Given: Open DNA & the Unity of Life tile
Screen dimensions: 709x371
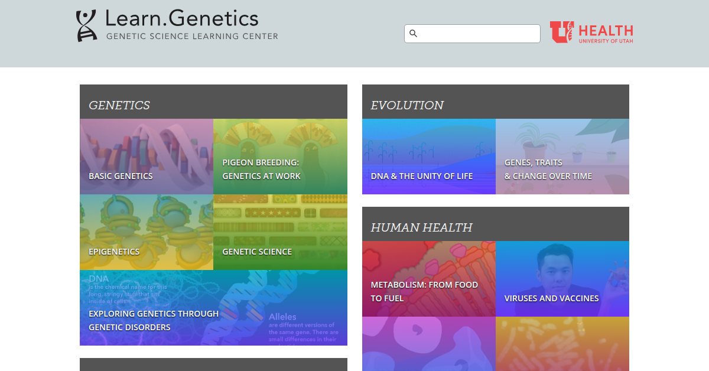Looking at the screenshot, I should tap(429, 157).
